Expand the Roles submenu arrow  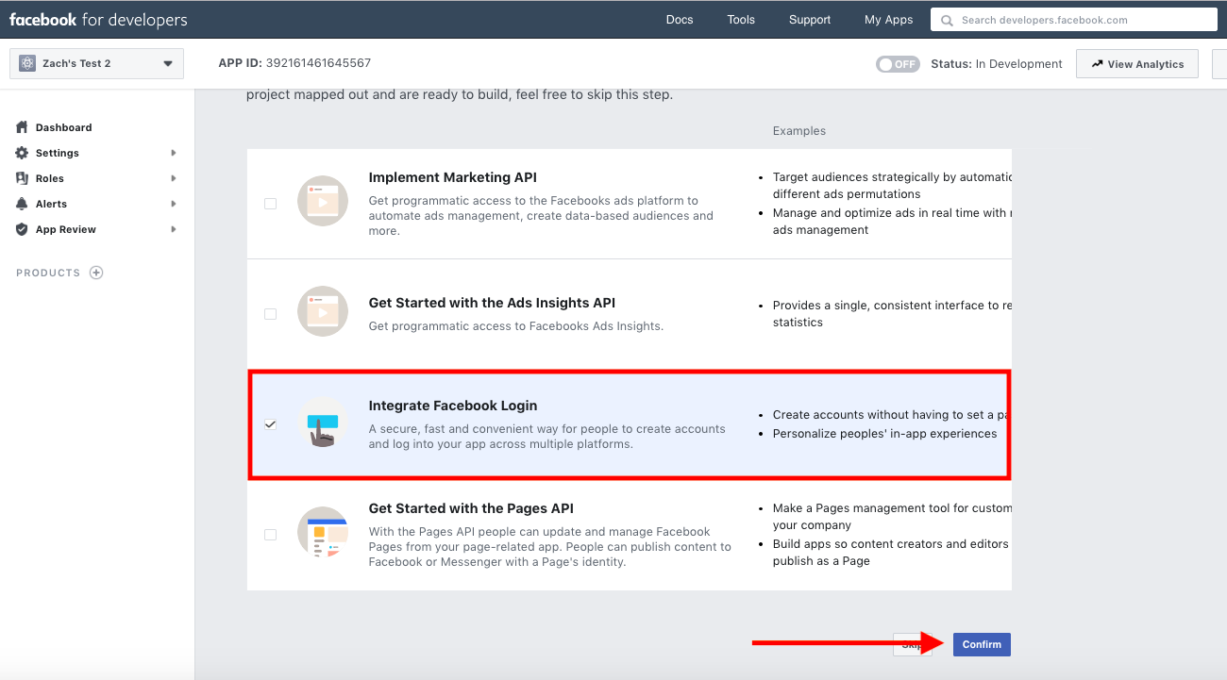pos(174,178)
